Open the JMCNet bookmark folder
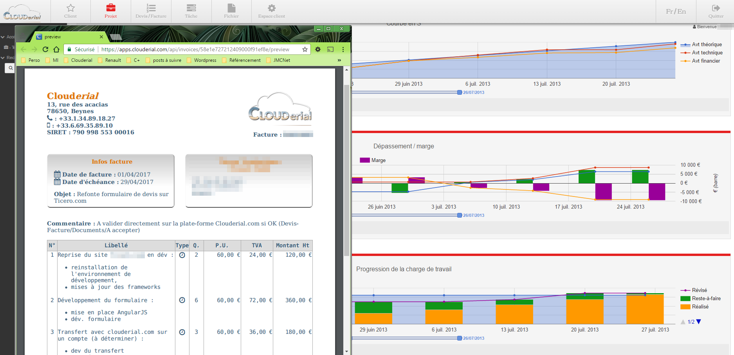This screenshot has height=355, width=734. pos(278,60)
